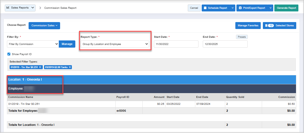Expand the Commission Sales report chooser
304x133 pixels.
tap(44, 26)
